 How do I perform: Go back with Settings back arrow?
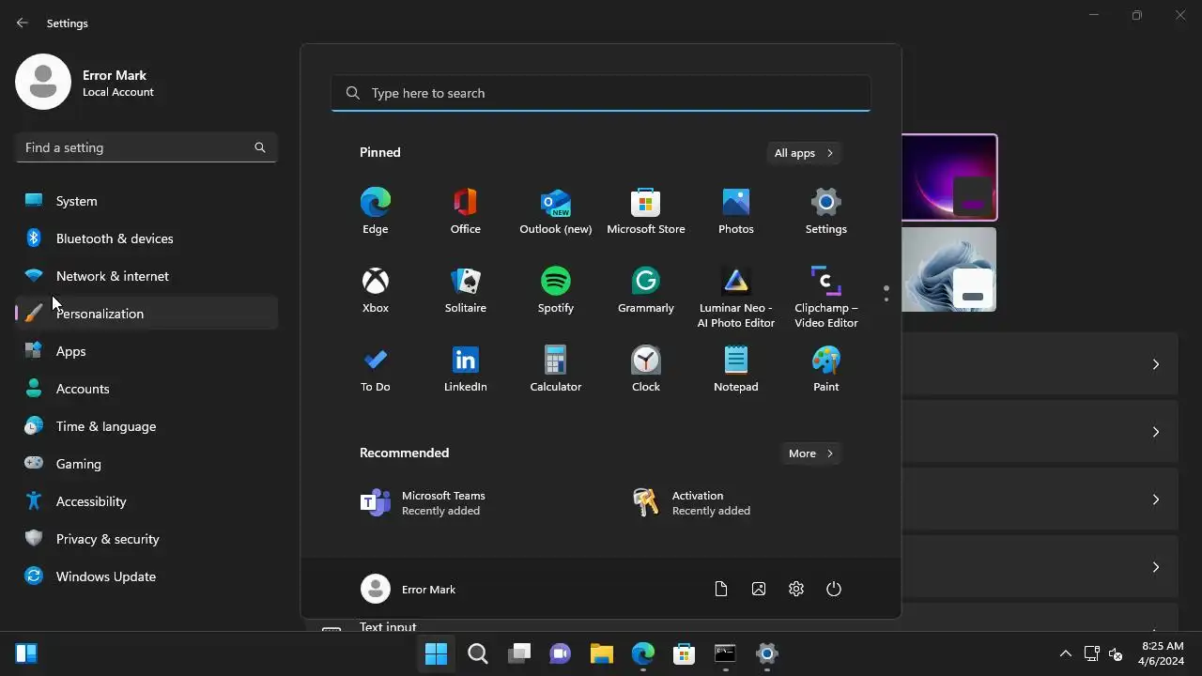point(23,23)
